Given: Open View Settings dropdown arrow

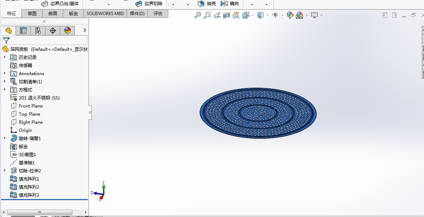Looking at the screenshot, I should click(321, 15).
